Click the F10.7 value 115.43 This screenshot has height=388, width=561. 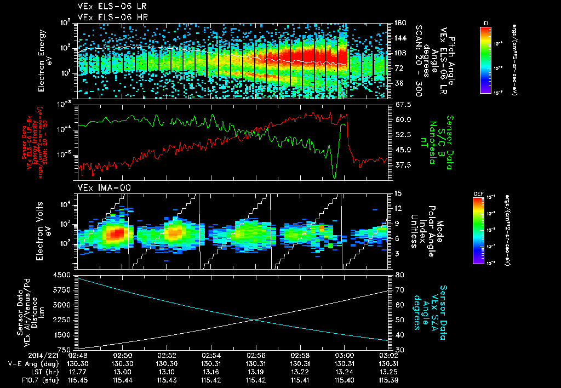[167, 380]
